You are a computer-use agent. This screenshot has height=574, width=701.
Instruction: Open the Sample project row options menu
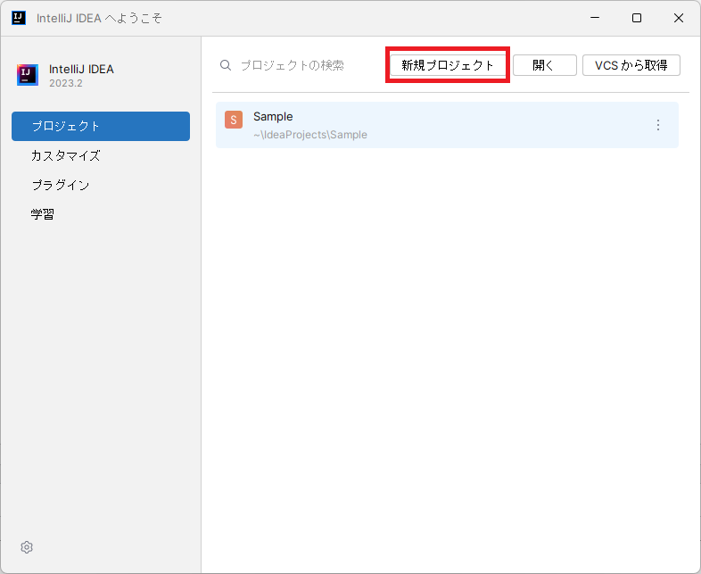coord(658,125)
